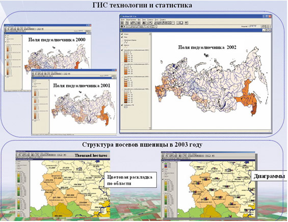Click the Help icon ending the 2002 window button bar
Image resolution: width=288 pixels, height=222 pixels.
click(187, 23)
